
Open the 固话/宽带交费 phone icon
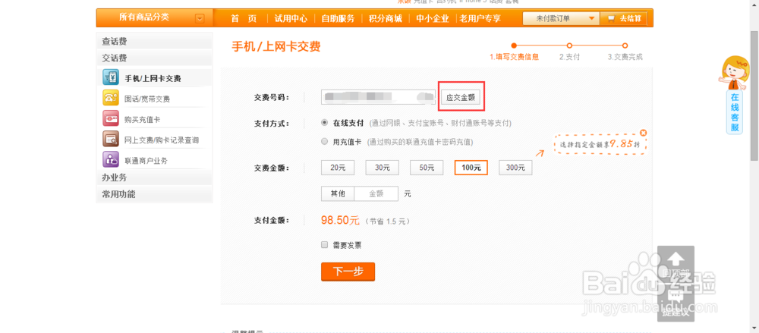[110, 98]
